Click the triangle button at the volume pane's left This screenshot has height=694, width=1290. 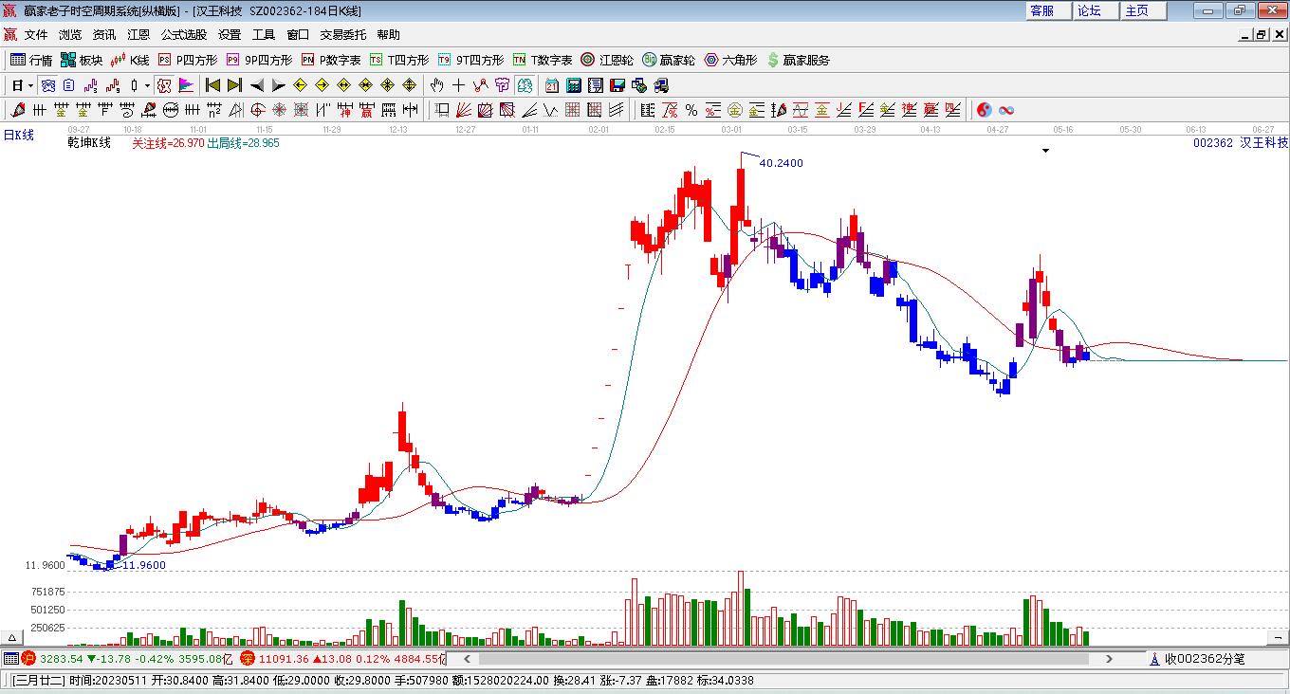pyautogui.click(x=13, y=638)
